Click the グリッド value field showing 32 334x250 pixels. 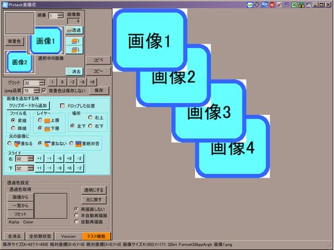click(x=31, y=83)
